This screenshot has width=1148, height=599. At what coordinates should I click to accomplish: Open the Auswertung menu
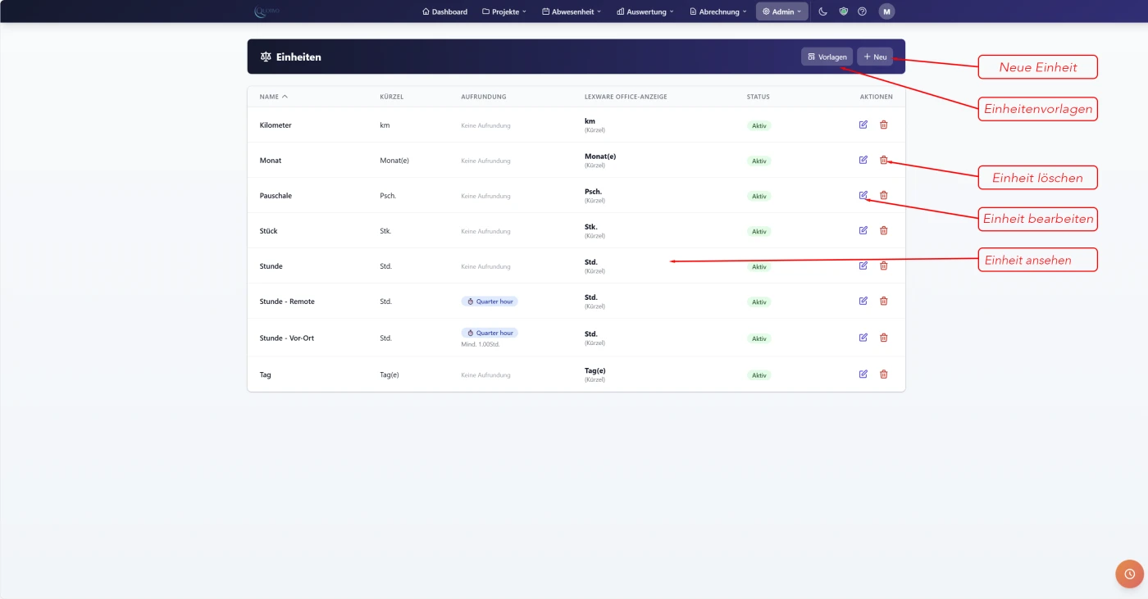click(645, 11)
